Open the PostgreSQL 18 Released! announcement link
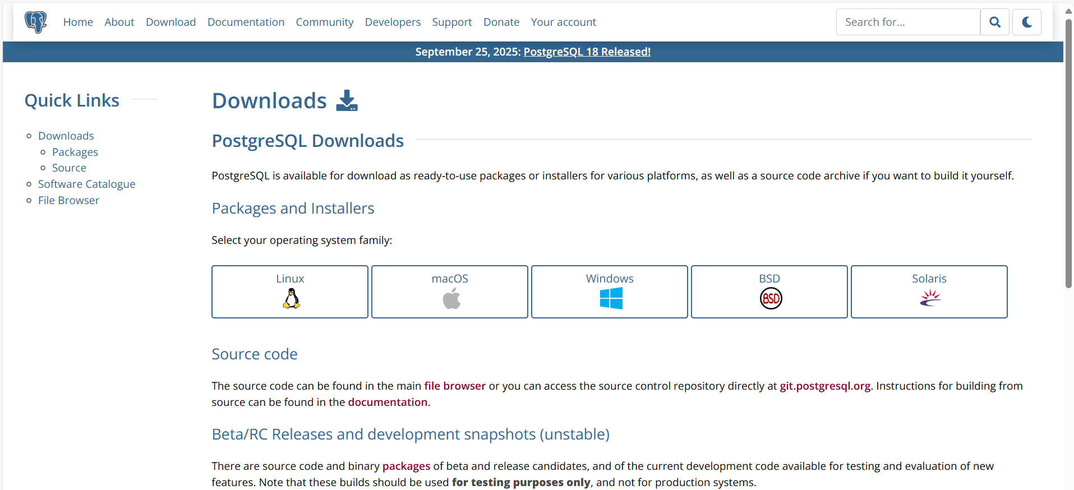Viewport: 1074px width, 490px height. (587, 52)
